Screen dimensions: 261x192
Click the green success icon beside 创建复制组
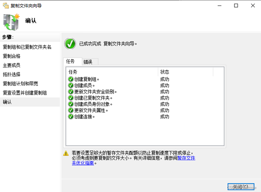coord(70,79)
